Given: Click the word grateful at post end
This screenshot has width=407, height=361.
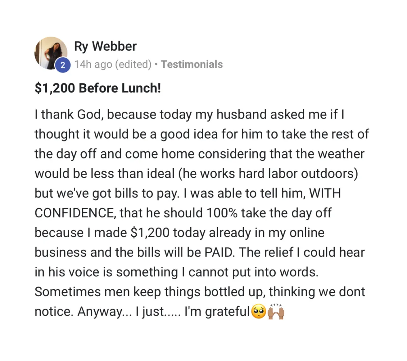Looking at the screenshot, I should point(228,312).
